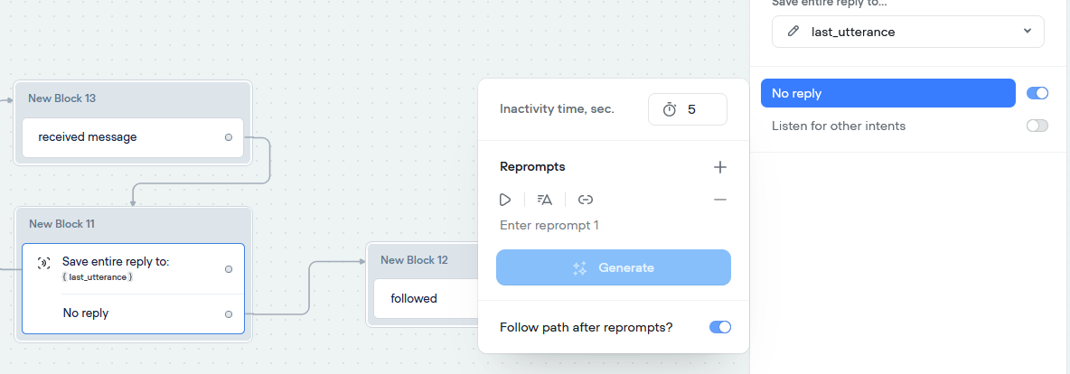1070x374 pixels.
Task: Click the Enter reprompt 1 text field
Action: (613, 225)
